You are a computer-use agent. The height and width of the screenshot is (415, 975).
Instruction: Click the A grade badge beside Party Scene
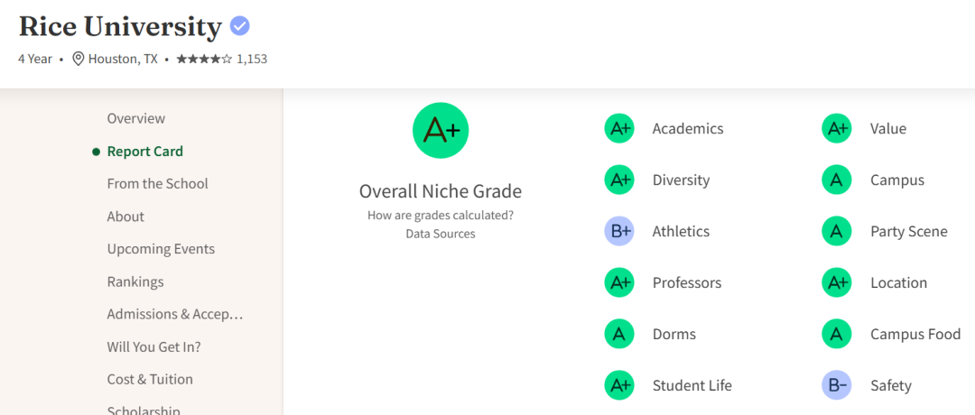pos(837,231)
